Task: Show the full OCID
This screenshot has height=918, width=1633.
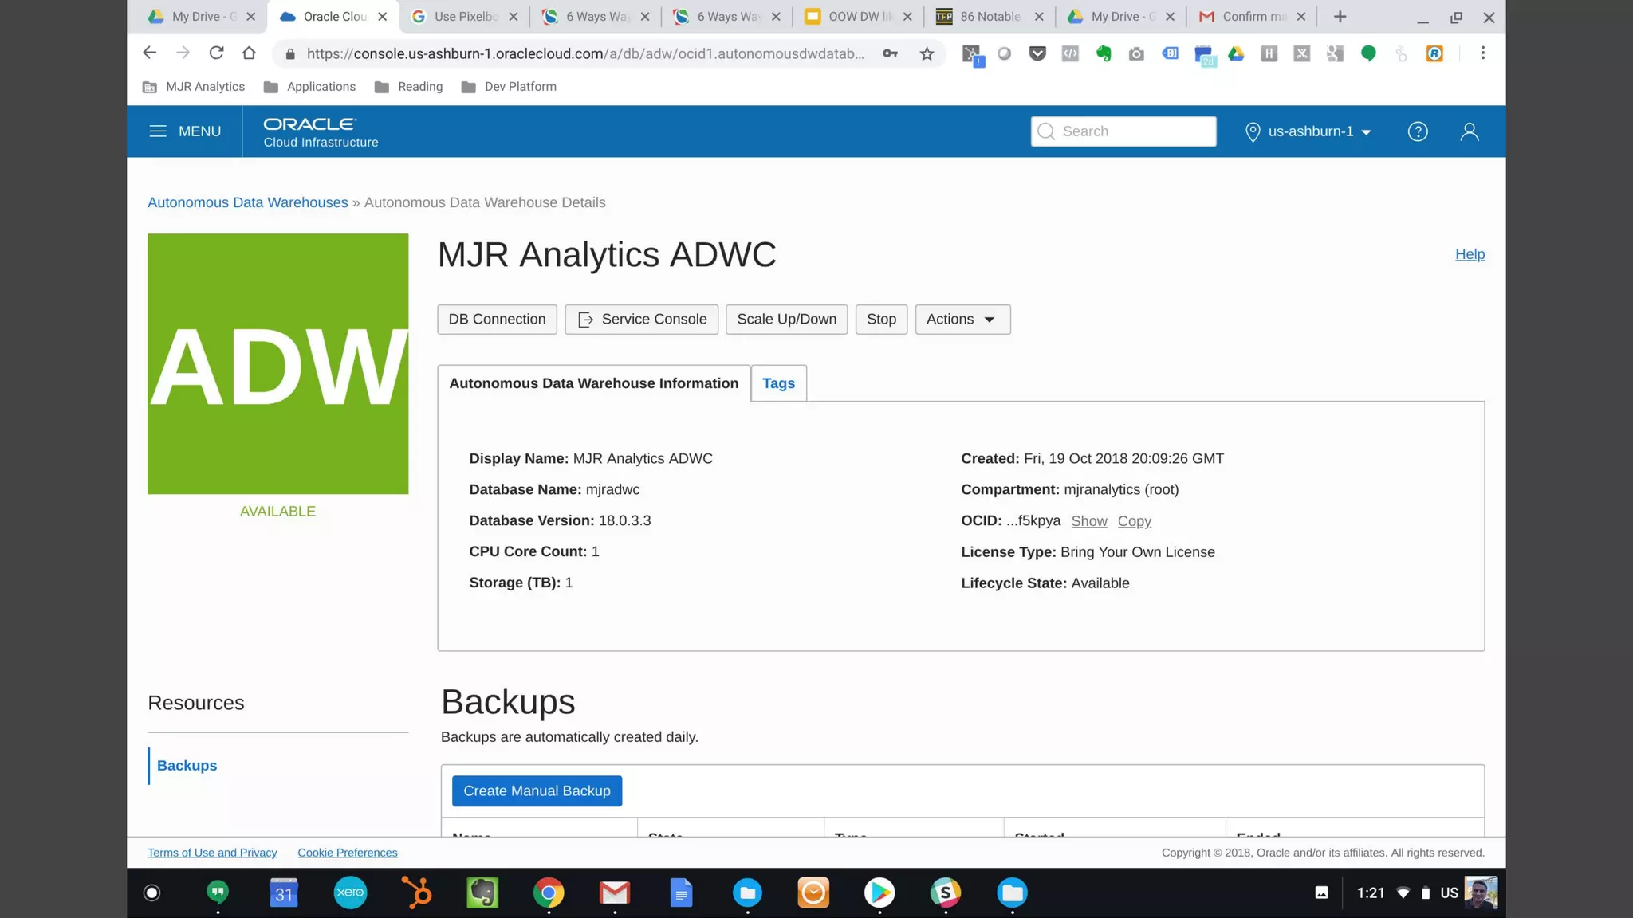Action: click(x=1088, y=521)
